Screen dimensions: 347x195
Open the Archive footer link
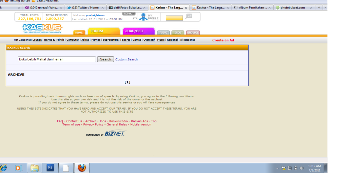pyautogui.click(x=91, y=121)
